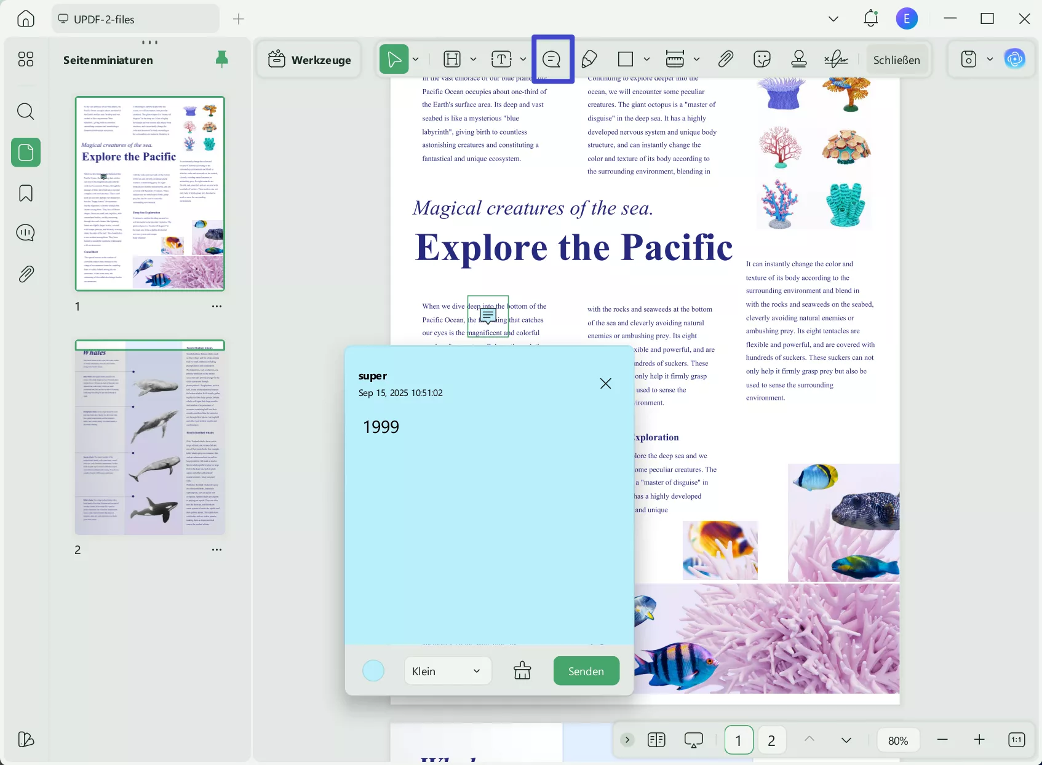This screenshot has height=765, width=1042.
Task: Pin the Seitenminiaturen panel
Action: 222,58
